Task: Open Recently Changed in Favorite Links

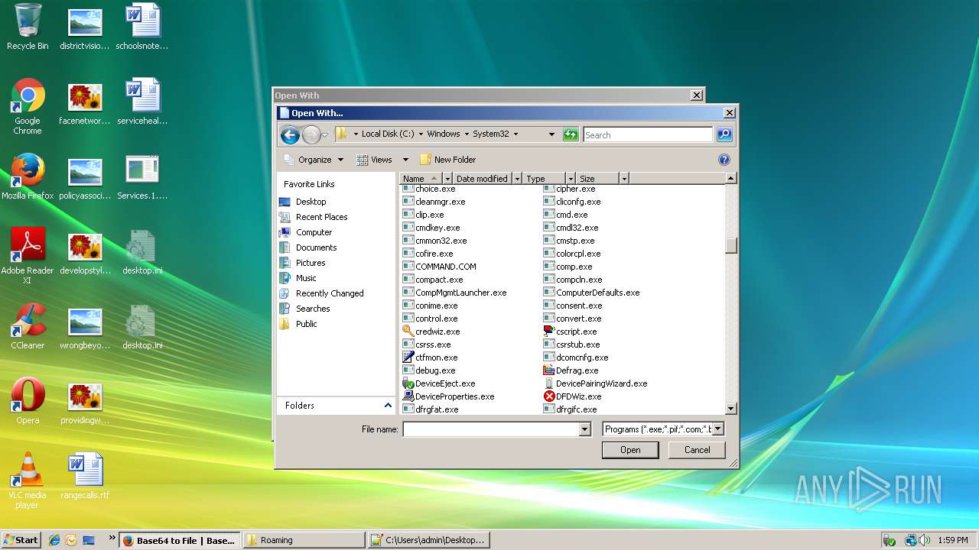Action: 322,293
